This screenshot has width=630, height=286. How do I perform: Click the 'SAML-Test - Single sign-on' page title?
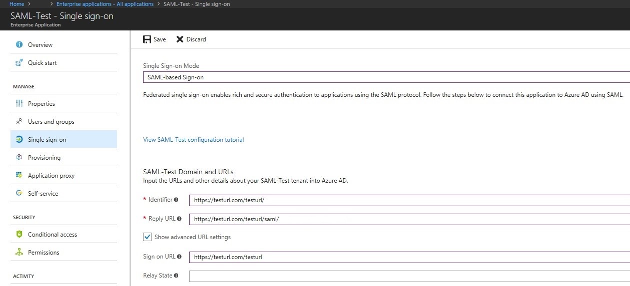[x=62, y=16]
